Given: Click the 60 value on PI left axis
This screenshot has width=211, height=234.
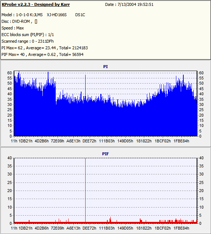Looking at the screenshot, I should [10, 73].
